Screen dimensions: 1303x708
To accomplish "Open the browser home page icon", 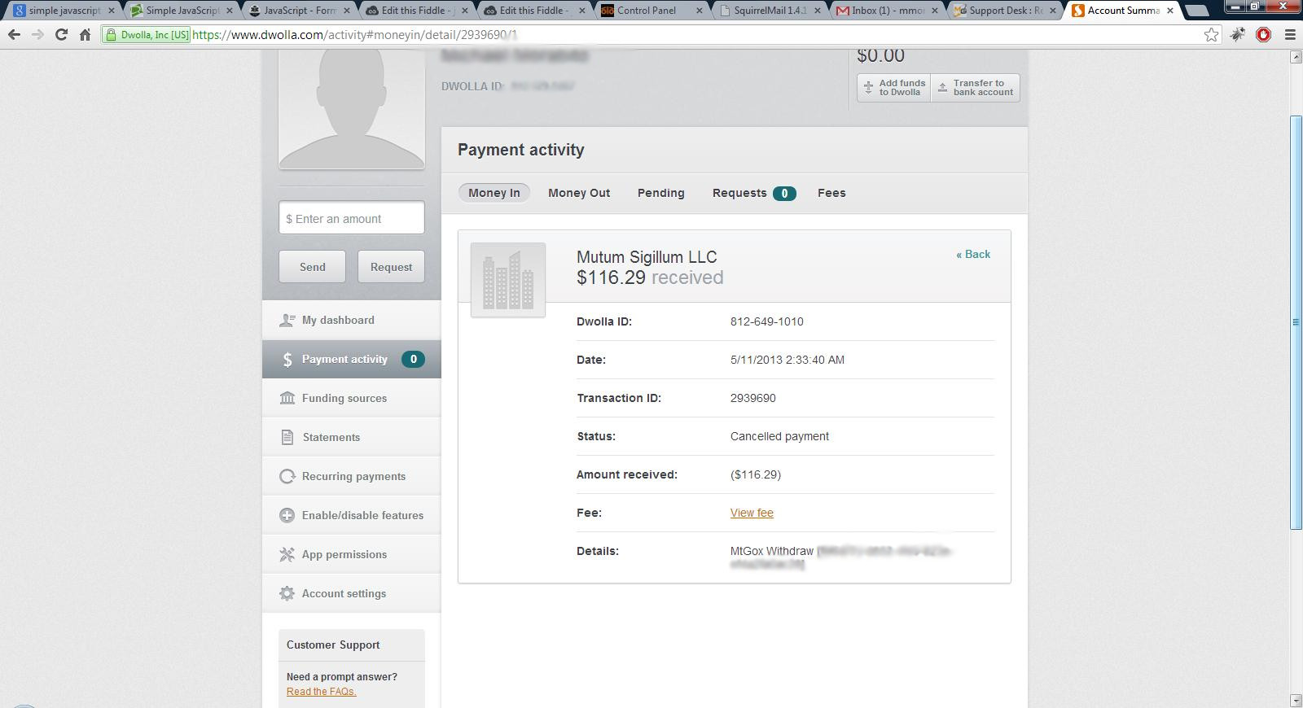I will coord(85,35).
